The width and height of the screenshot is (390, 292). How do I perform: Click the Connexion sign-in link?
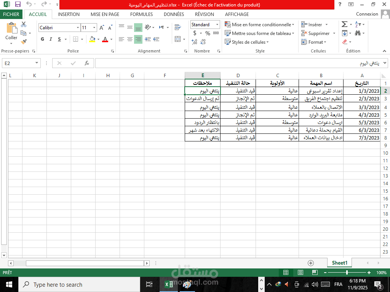click(x=367, y=14)
